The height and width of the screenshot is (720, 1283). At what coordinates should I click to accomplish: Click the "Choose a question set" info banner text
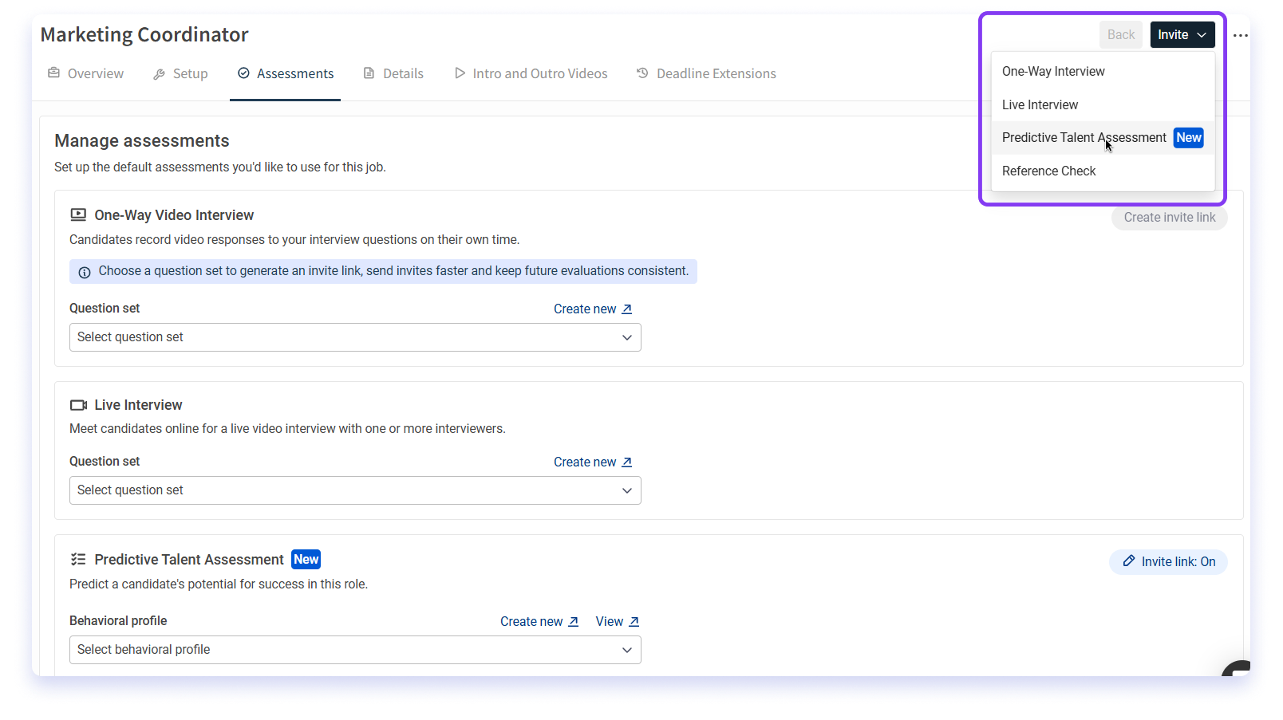tap(393, 271)
